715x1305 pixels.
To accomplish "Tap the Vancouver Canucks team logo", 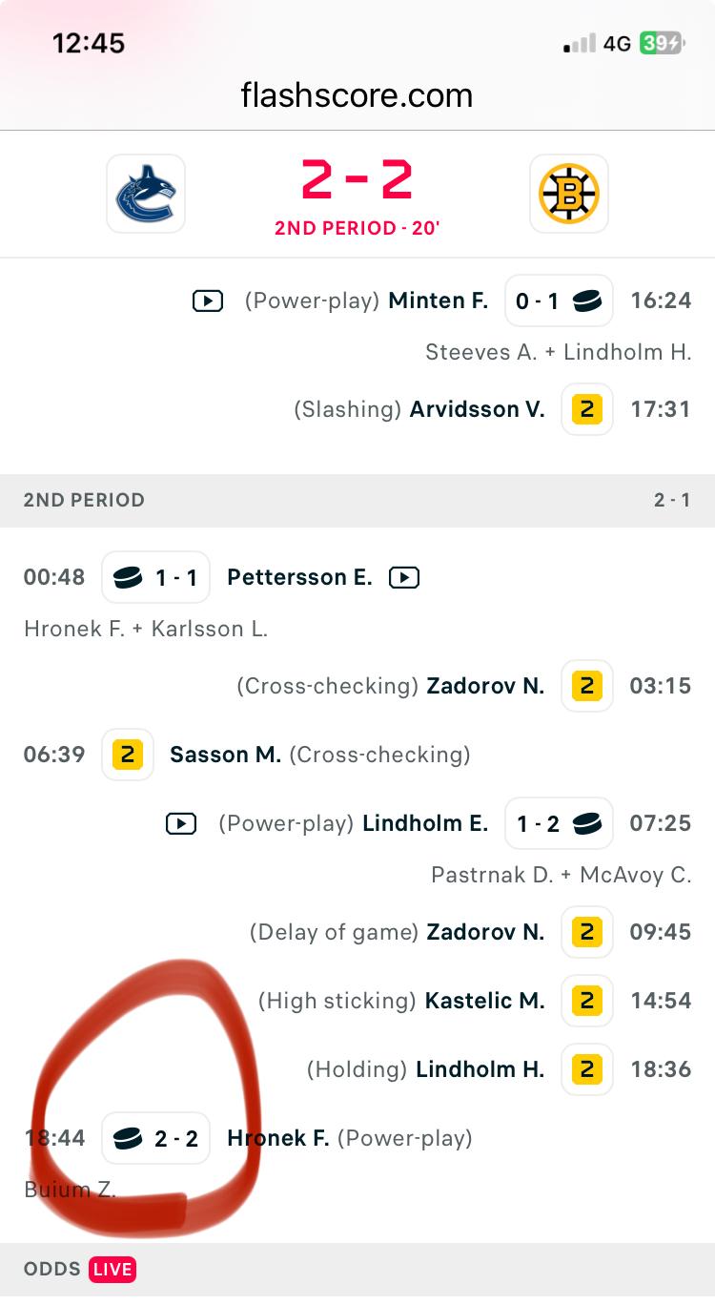I will point(146,194).
